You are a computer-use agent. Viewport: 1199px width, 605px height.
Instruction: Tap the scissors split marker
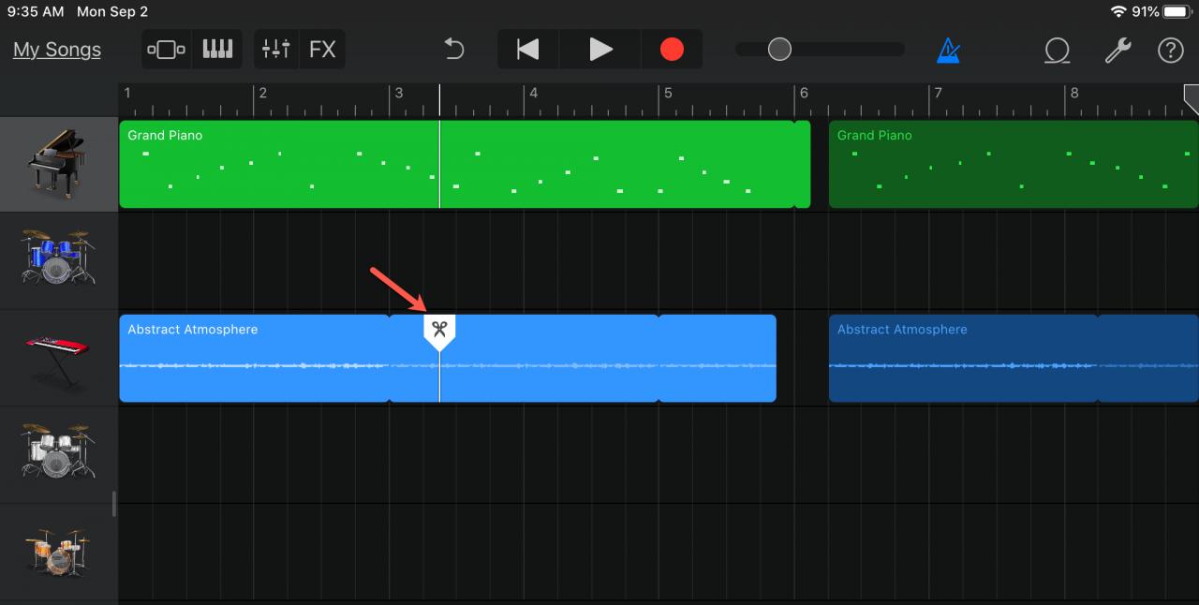coord(439,332)
